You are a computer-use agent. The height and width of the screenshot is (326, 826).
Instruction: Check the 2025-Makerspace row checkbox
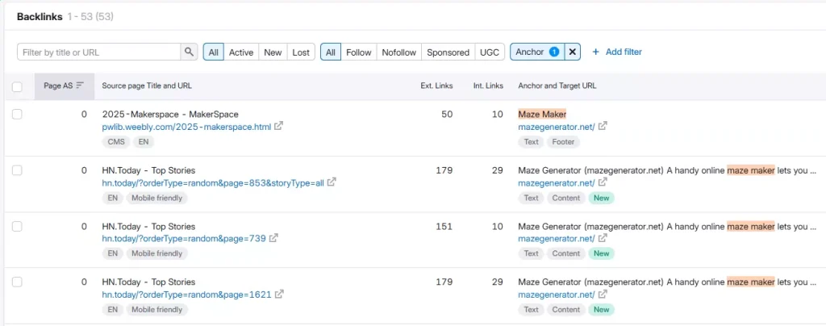[x=18, y=115]
